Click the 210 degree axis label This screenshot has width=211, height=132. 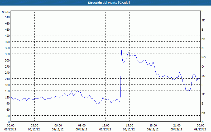click(x=7, y=79)
